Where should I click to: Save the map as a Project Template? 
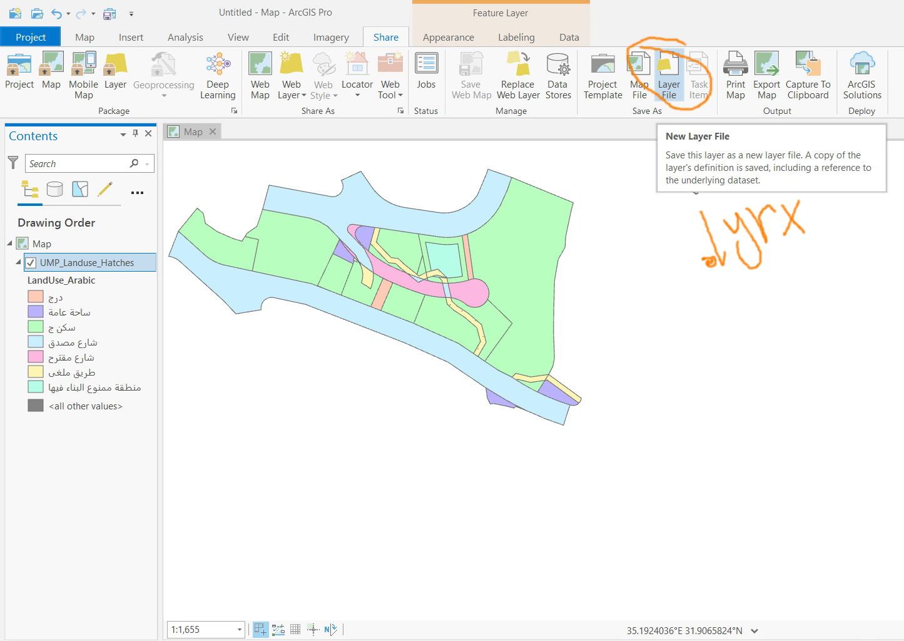point(602,74)
